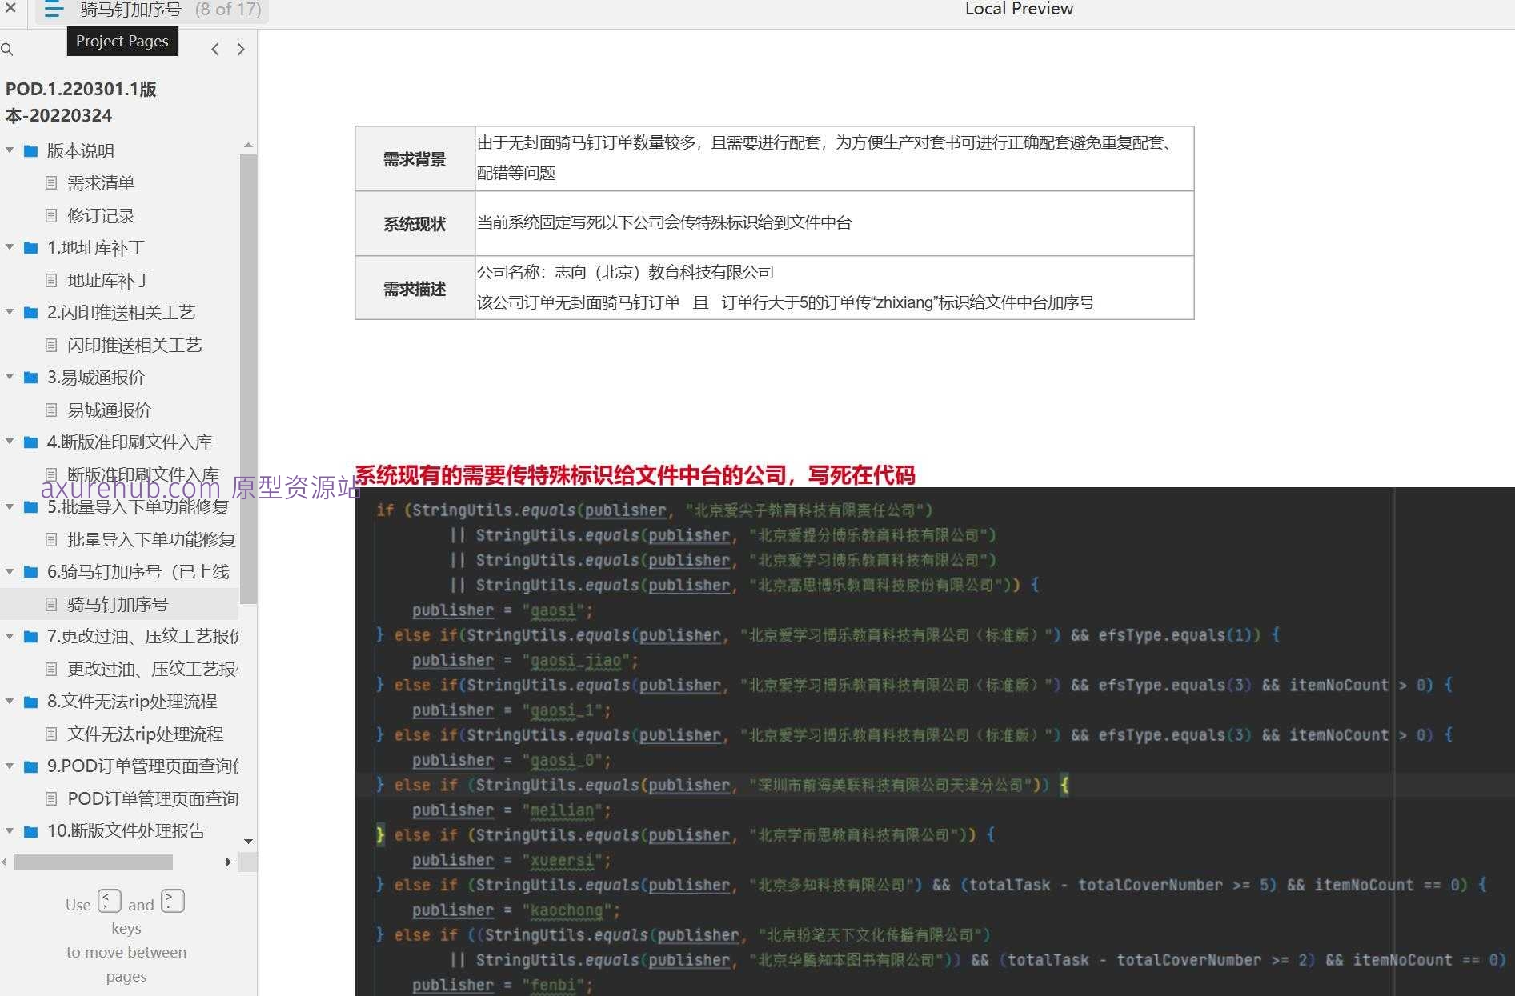The width and height of the screenshot is (1515, 996).
Task: Collapse the 版本说明 tree node
Action: click(x=10, y=150)
